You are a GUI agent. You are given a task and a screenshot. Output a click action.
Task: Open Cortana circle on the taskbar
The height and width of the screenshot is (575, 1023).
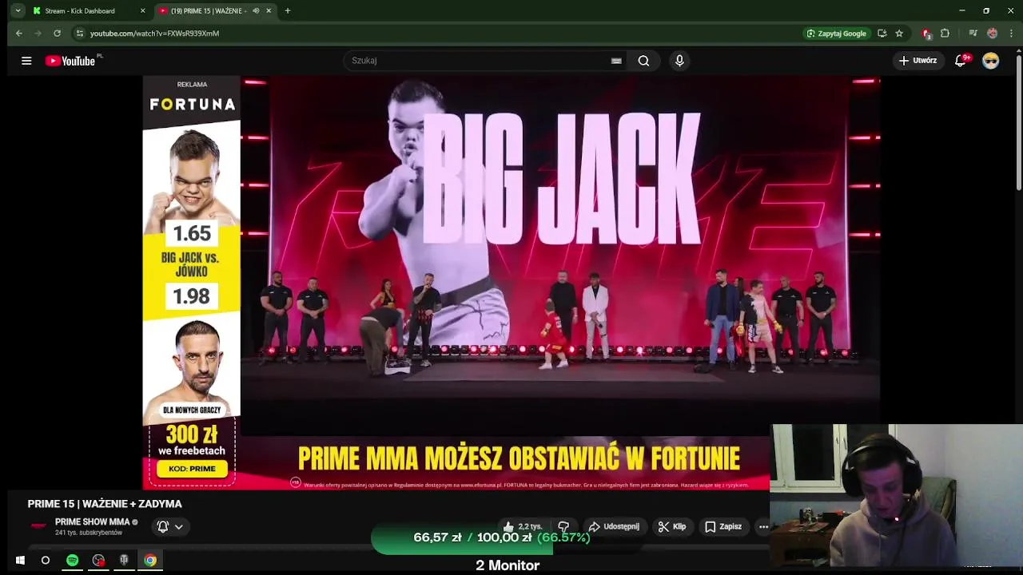pos(46,561)
